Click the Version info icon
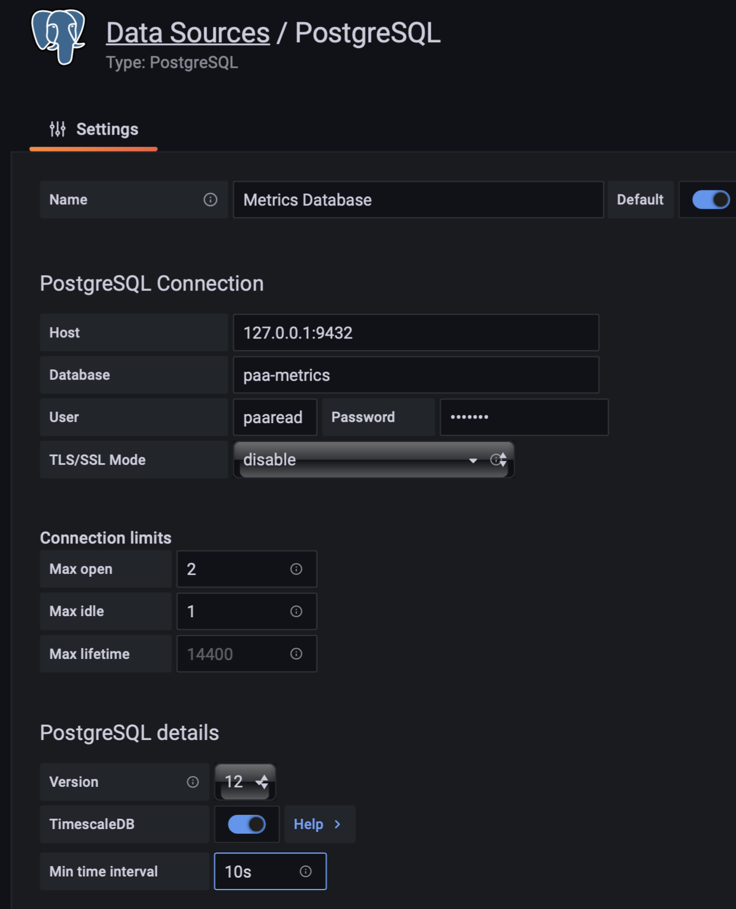The height and width of the screenshot is (909, 736). pyautogui.click(x=193, y=782)
